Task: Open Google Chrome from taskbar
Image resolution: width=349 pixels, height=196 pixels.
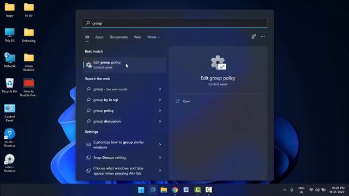Action: [x=175, y=190]
